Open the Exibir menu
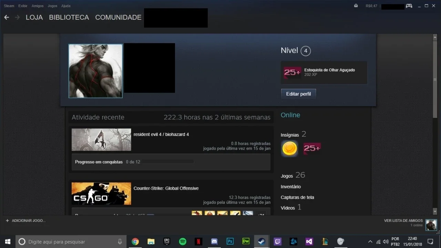 coord(23,6)
